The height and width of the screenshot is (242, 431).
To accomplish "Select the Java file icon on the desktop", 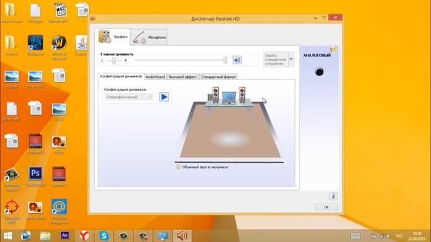I will [x=81, y=46].
